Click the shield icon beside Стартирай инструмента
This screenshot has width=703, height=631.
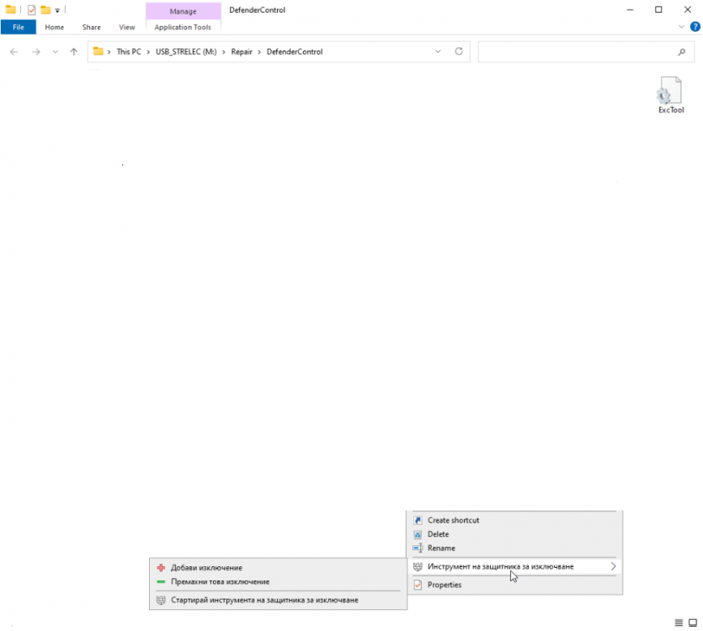coord(161,600)
